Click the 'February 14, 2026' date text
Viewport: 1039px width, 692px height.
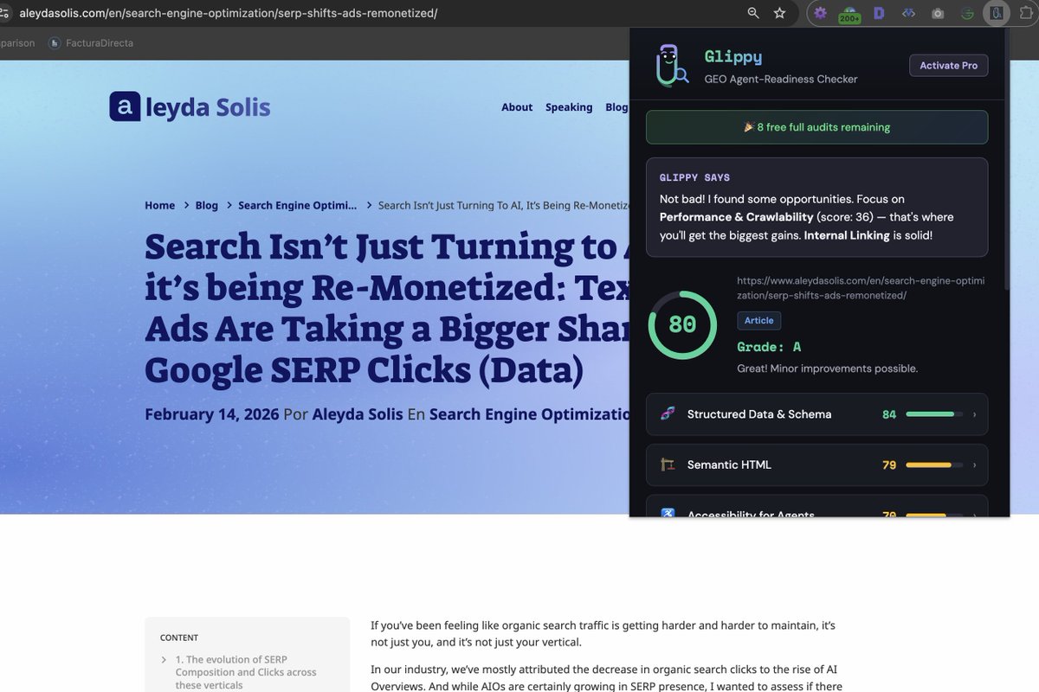(212, 414)
